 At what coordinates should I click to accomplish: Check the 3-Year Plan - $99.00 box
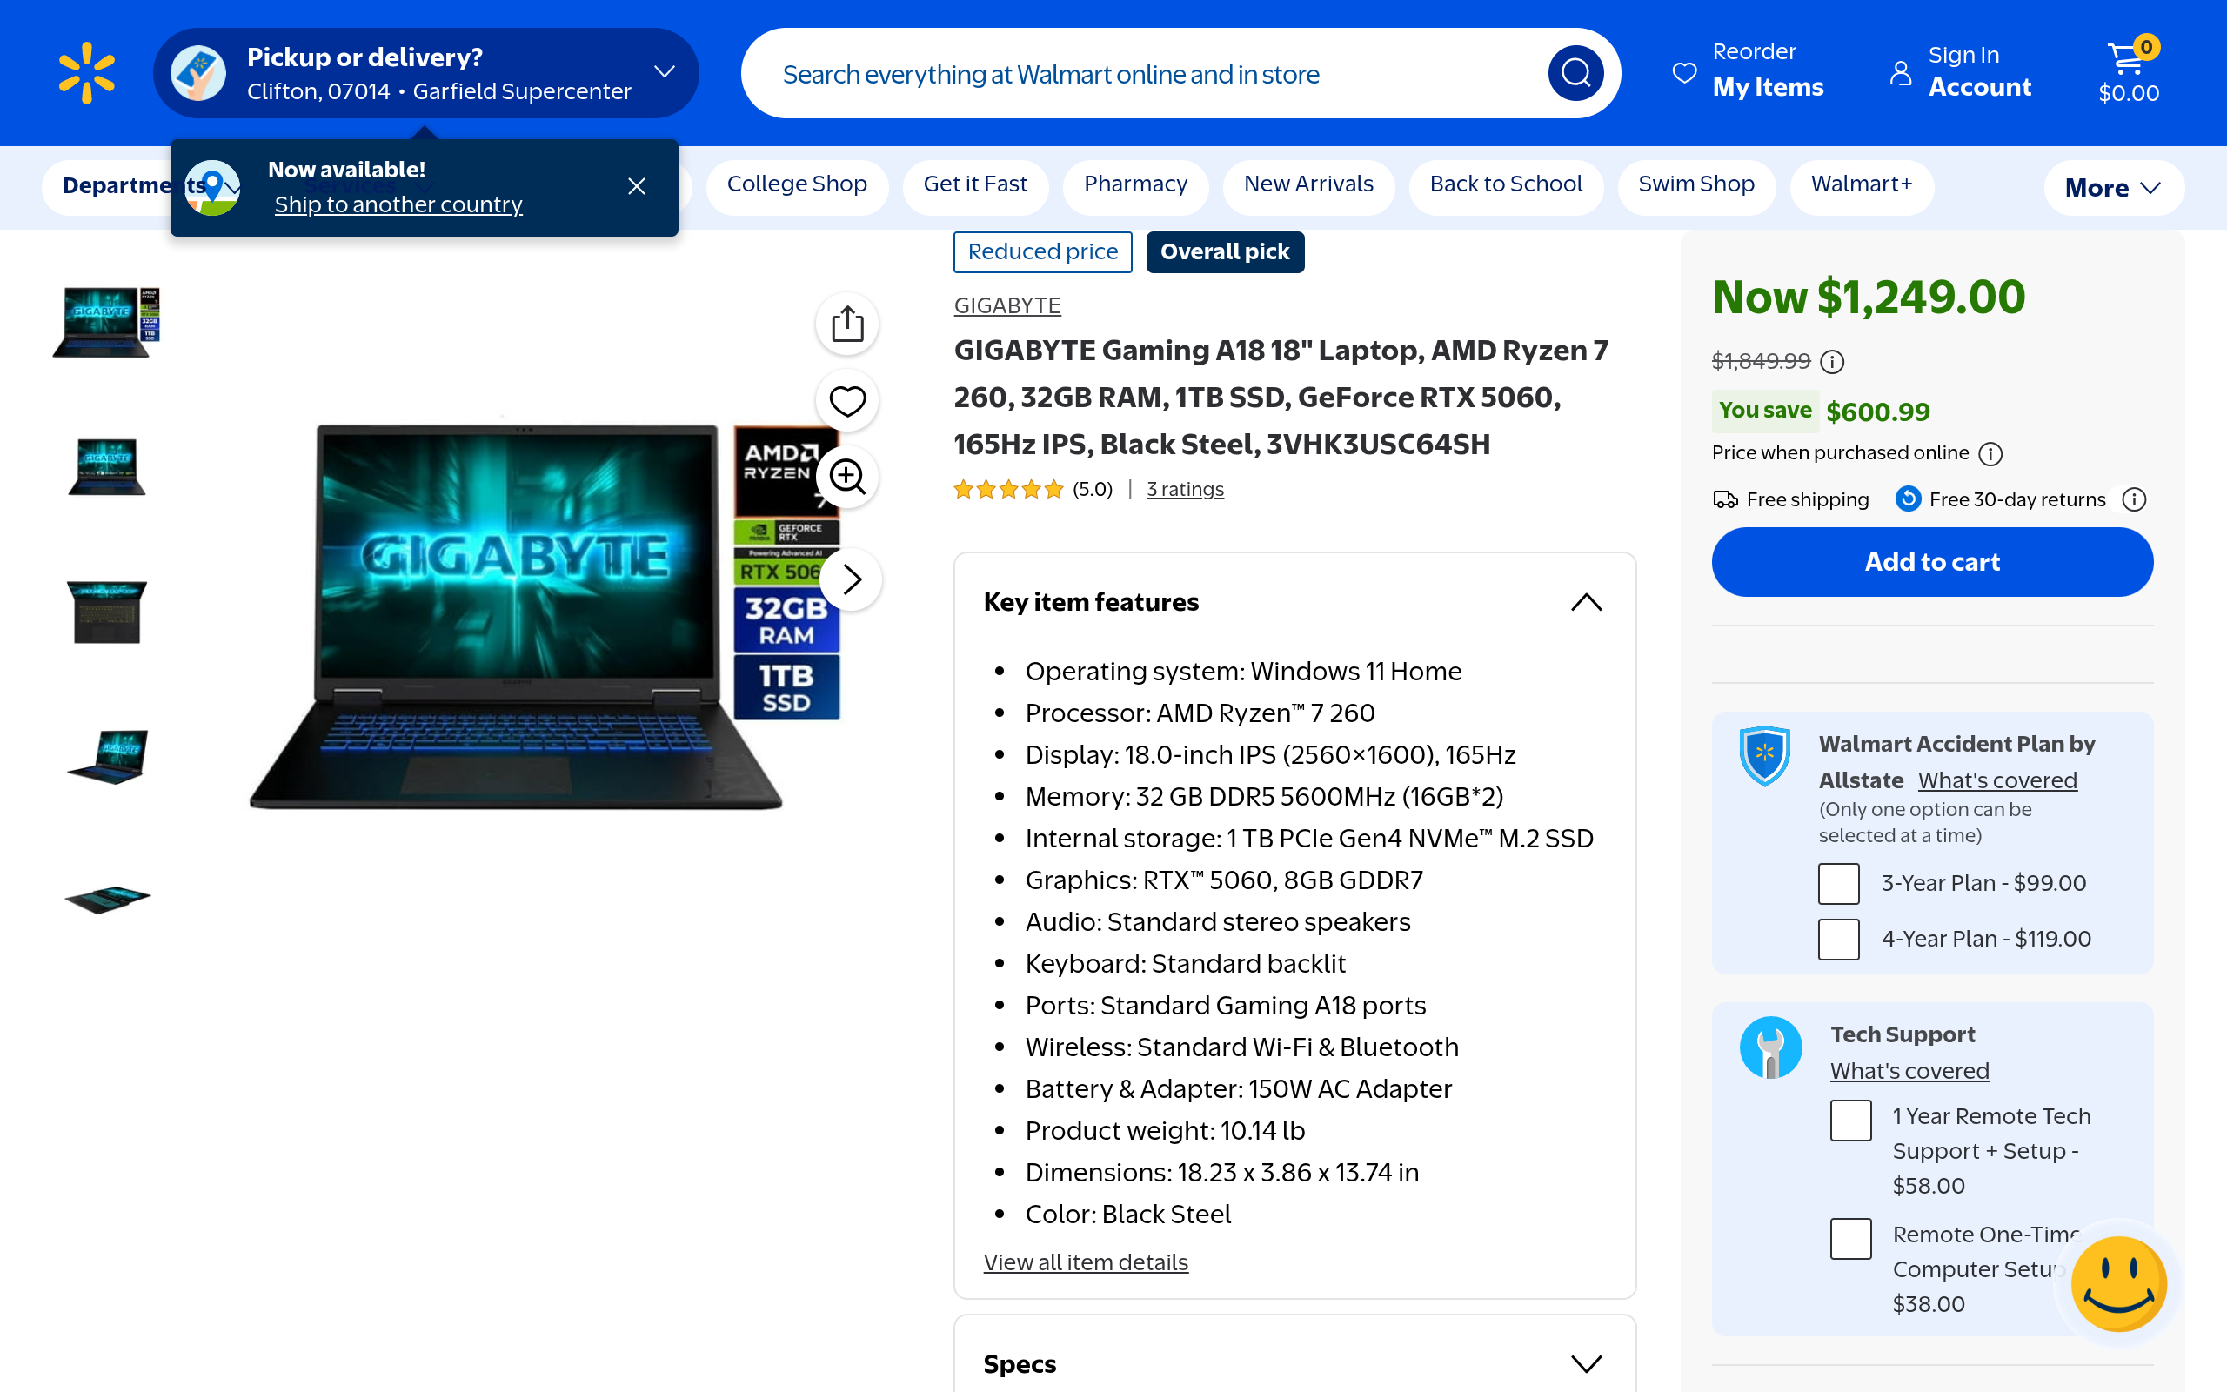pos(1839,884)
